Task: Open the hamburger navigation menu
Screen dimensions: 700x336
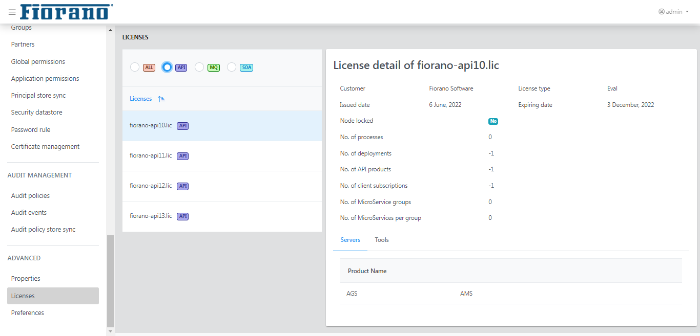Action: [12, 12]
